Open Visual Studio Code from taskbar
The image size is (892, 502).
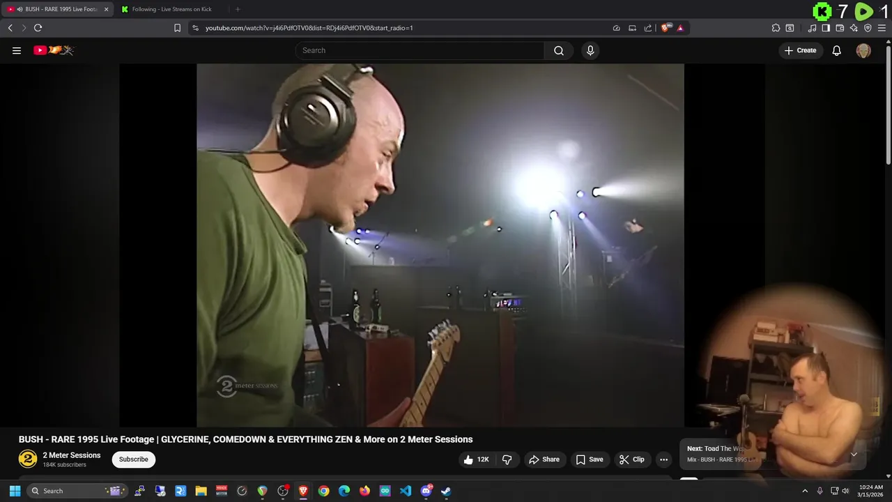406,491
